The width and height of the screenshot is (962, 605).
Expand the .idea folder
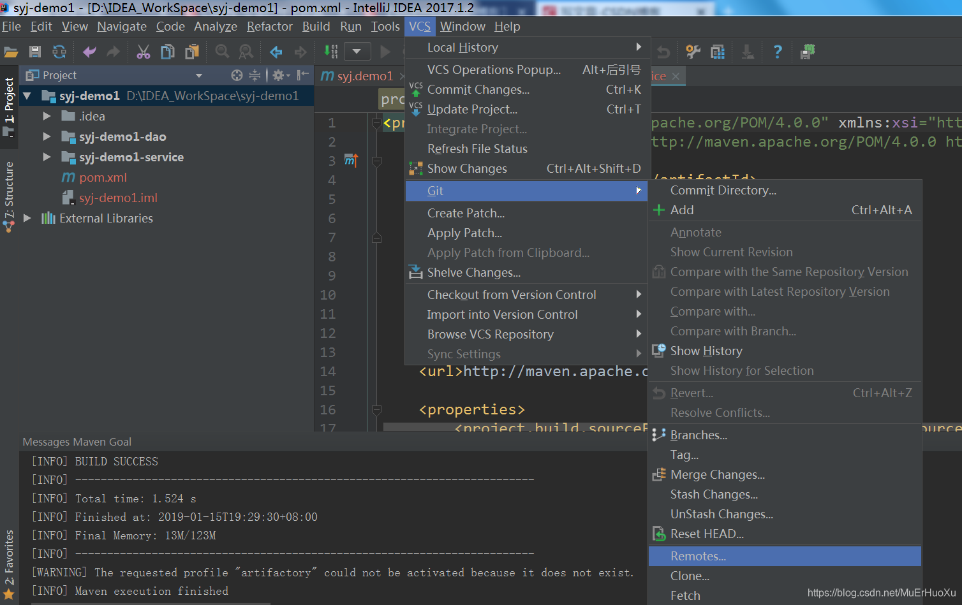pos(47,116)
